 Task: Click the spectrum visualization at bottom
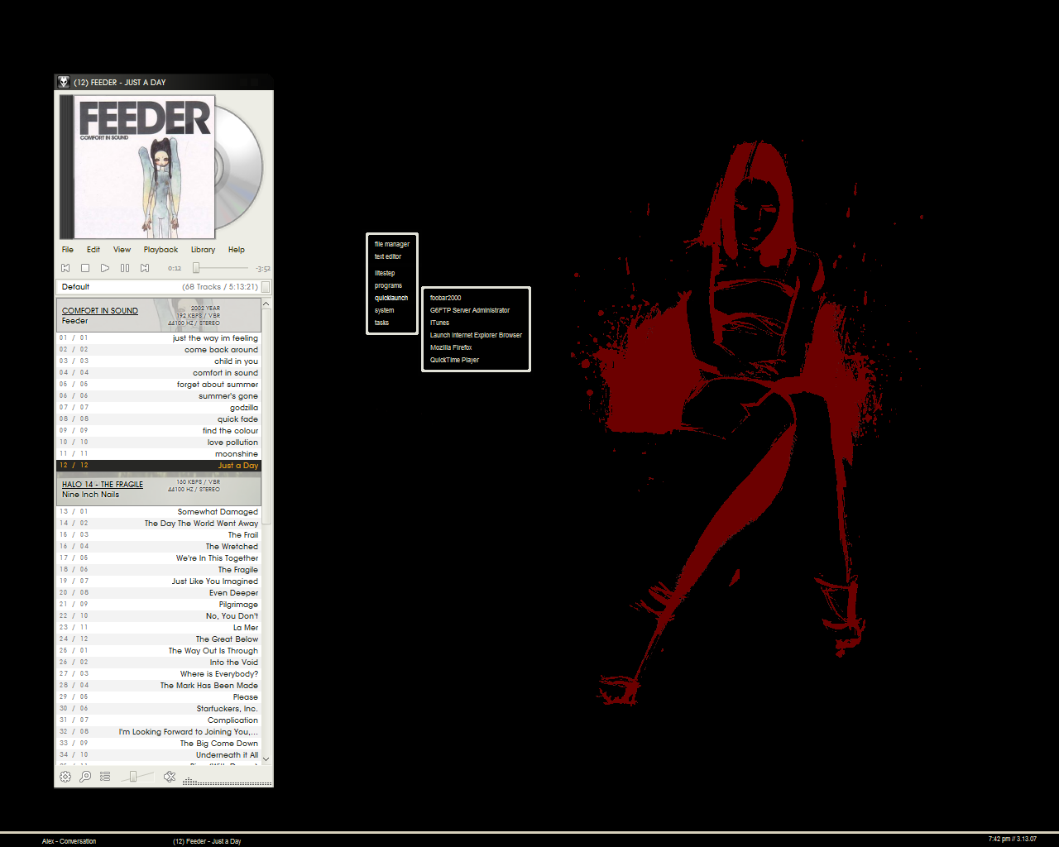click(x=227, y=782)
